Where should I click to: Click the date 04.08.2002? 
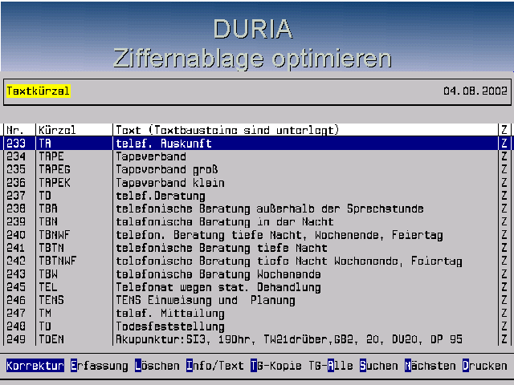click(475, 91)
